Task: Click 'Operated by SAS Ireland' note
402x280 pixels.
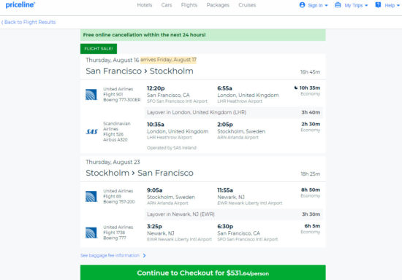Action: pyautogui.click(x=172, y=148)
